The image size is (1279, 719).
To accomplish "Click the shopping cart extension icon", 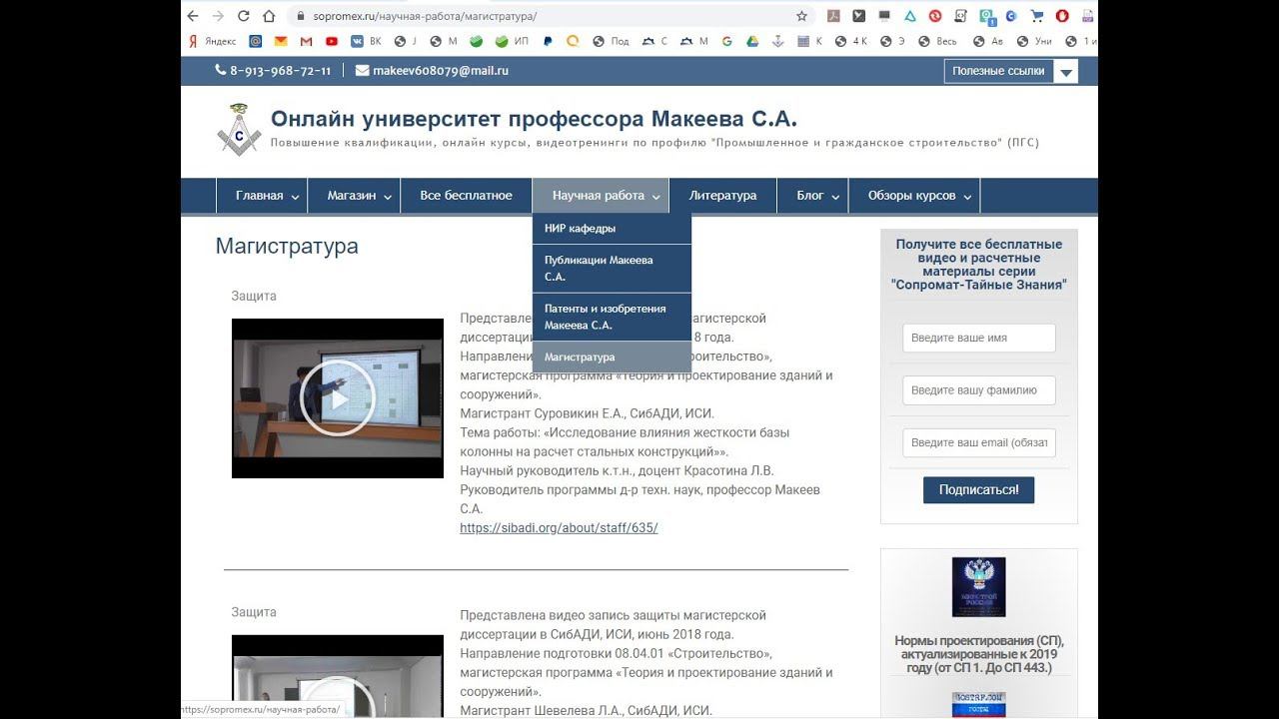I will [1037, 16].
